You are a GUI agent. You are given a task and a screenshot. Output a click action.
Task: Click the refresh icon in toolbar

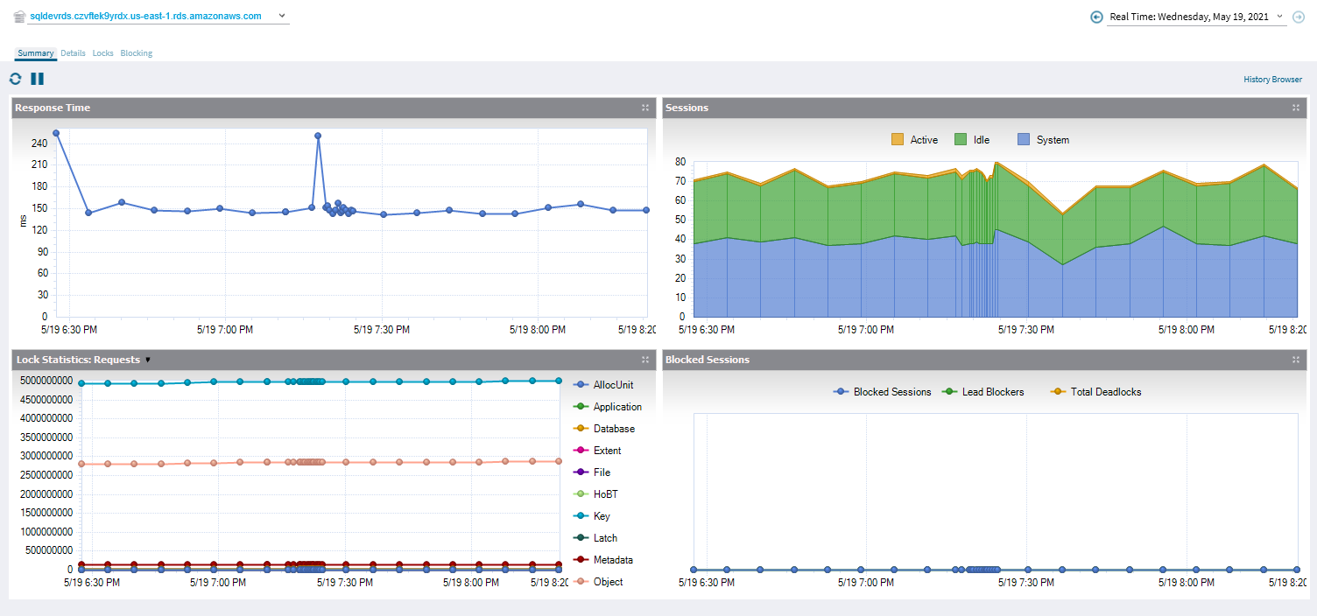(15, 79)
